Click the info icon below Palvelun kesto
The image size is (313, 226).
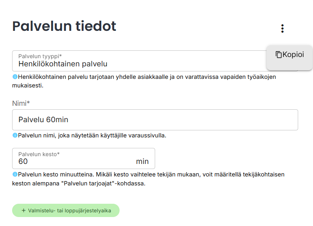(15, 174)
